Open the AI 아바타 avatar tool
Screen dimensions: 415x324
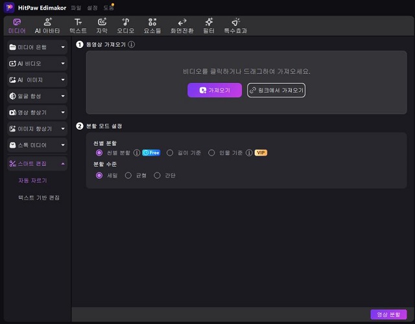[47, 26]
